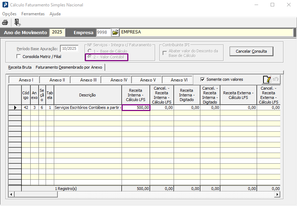Select the row indicator arrow in grid
297x206 pixels.
click(x=15, y=107)
